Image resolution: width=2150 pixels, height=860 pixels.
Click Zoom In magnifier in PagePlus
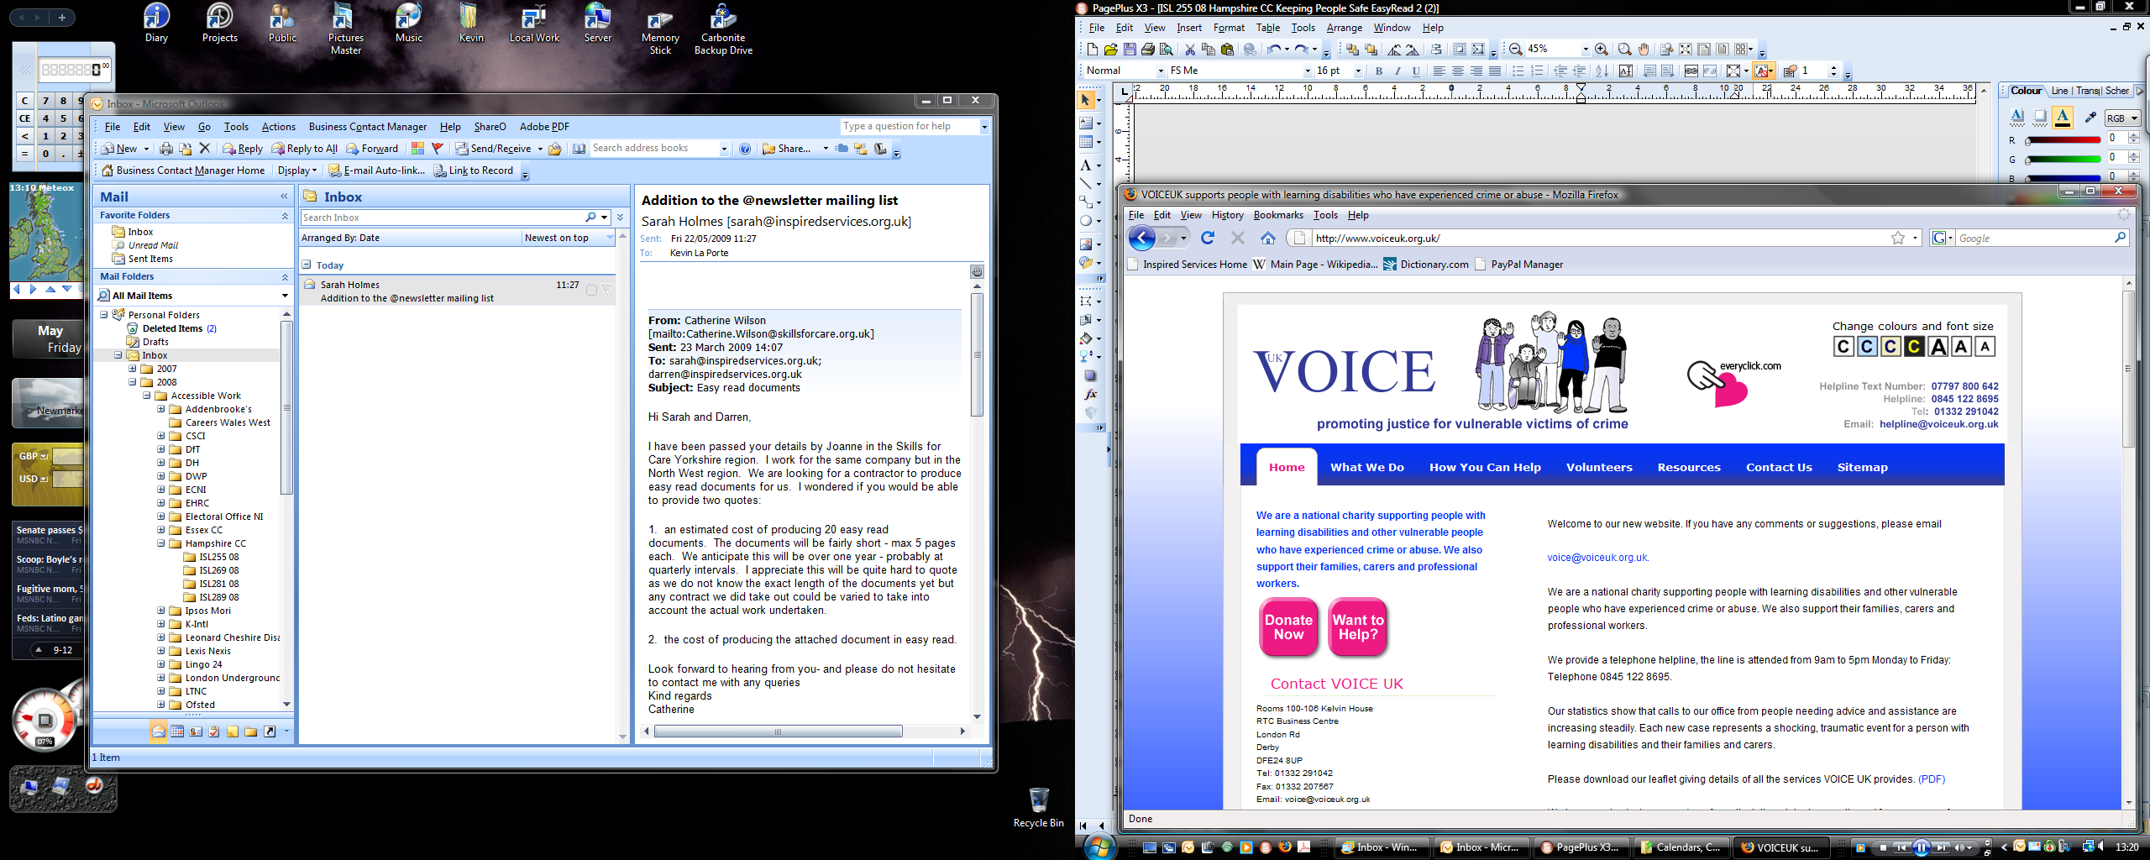(x=1602, y=50)
